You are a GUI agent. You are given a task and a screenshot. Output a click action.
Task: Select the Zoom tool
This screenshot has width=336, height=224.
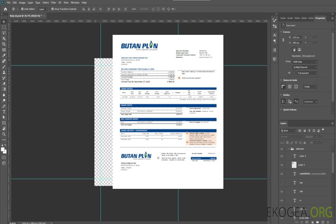tap(4, 134)
